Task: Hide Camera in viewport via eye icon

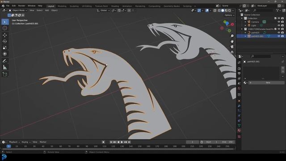Action: 279,22
